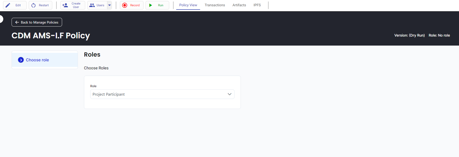Image resolution: width=459 pixels, height=157 pixels.
Task: Click the people icon on the Users button
Action: pos(92,5)
